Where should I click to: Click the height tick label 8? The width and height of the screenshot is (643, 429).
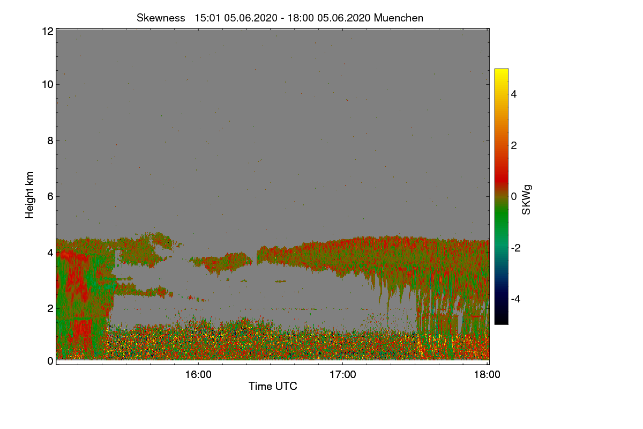click(x=50, y=140)
